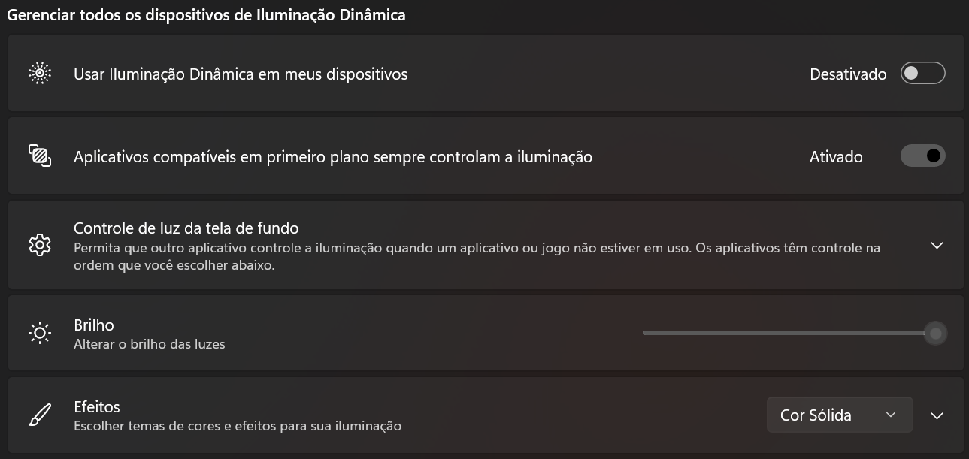Enable Usar Iluminação Dinâmica toggle switch
The height and width of the screenshot is (459, 969).
click(922, 74)
